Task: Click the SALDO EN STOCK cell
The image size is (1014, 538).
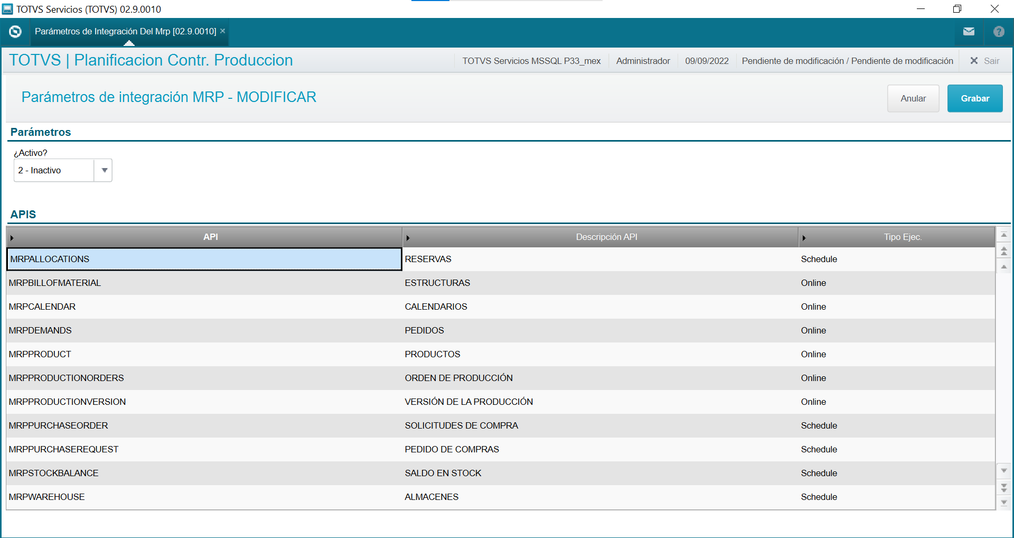Action: pos(600,473)
